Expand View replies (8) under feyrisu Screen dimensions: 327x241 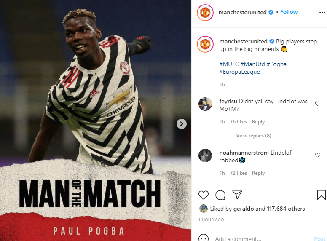[x=253, y=136]
